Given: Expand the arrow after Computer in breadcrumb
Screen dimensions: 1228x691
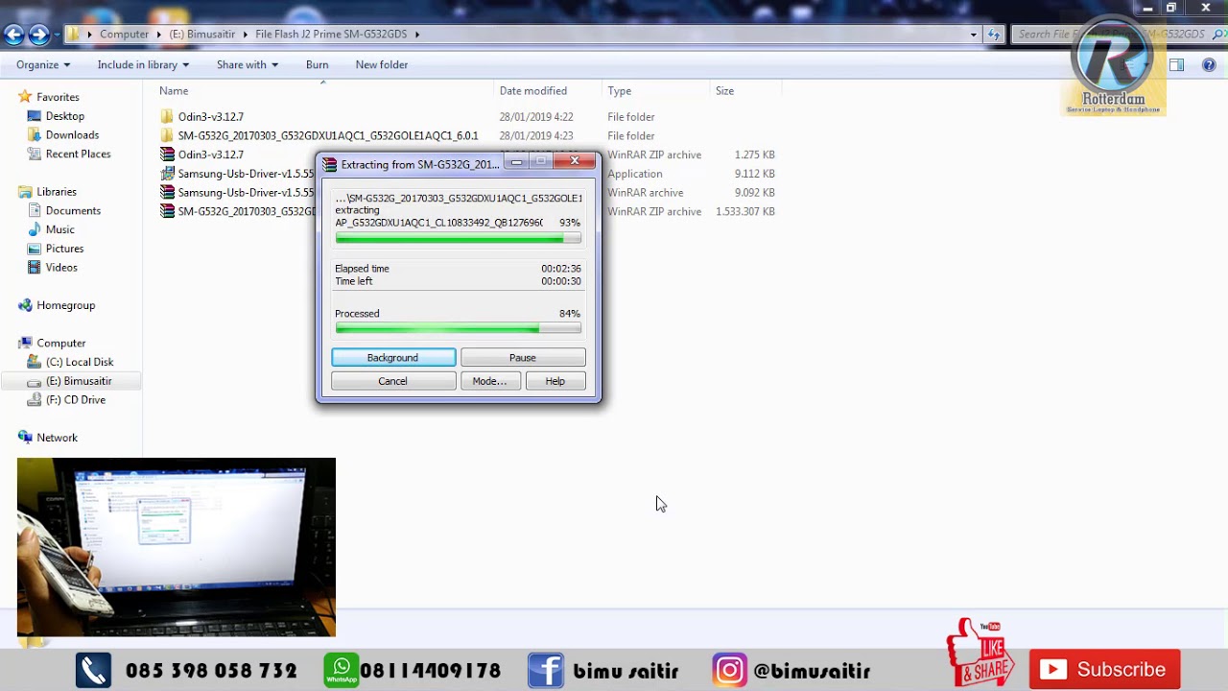Looking at the screenshot, I should (x=160, y=35).
